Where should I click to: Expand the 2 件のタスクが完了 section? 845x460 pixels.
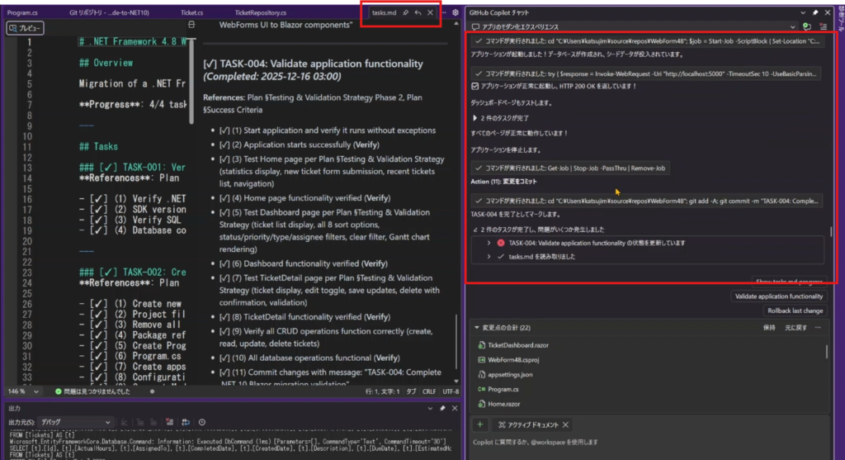click(x=474, y=118)
